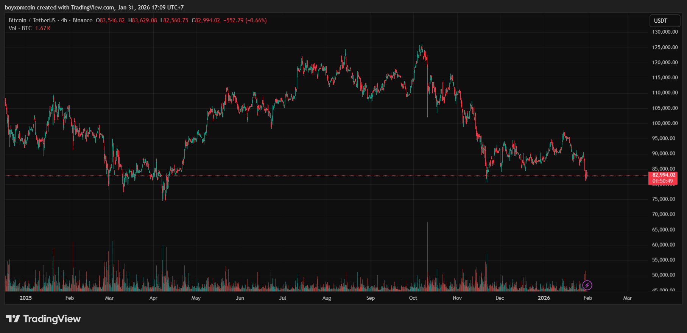Click the 2025 year label on time axis
687x333 pixels.
26,298
